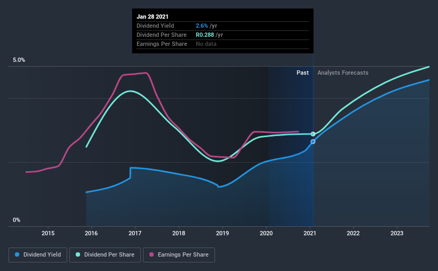The image size is (438, 271).
Task: Click the 2020 x-axis label
Action: tap(266, 233)
